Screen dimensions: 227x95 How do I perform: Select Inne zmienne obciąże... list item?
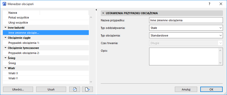point(46,33)
